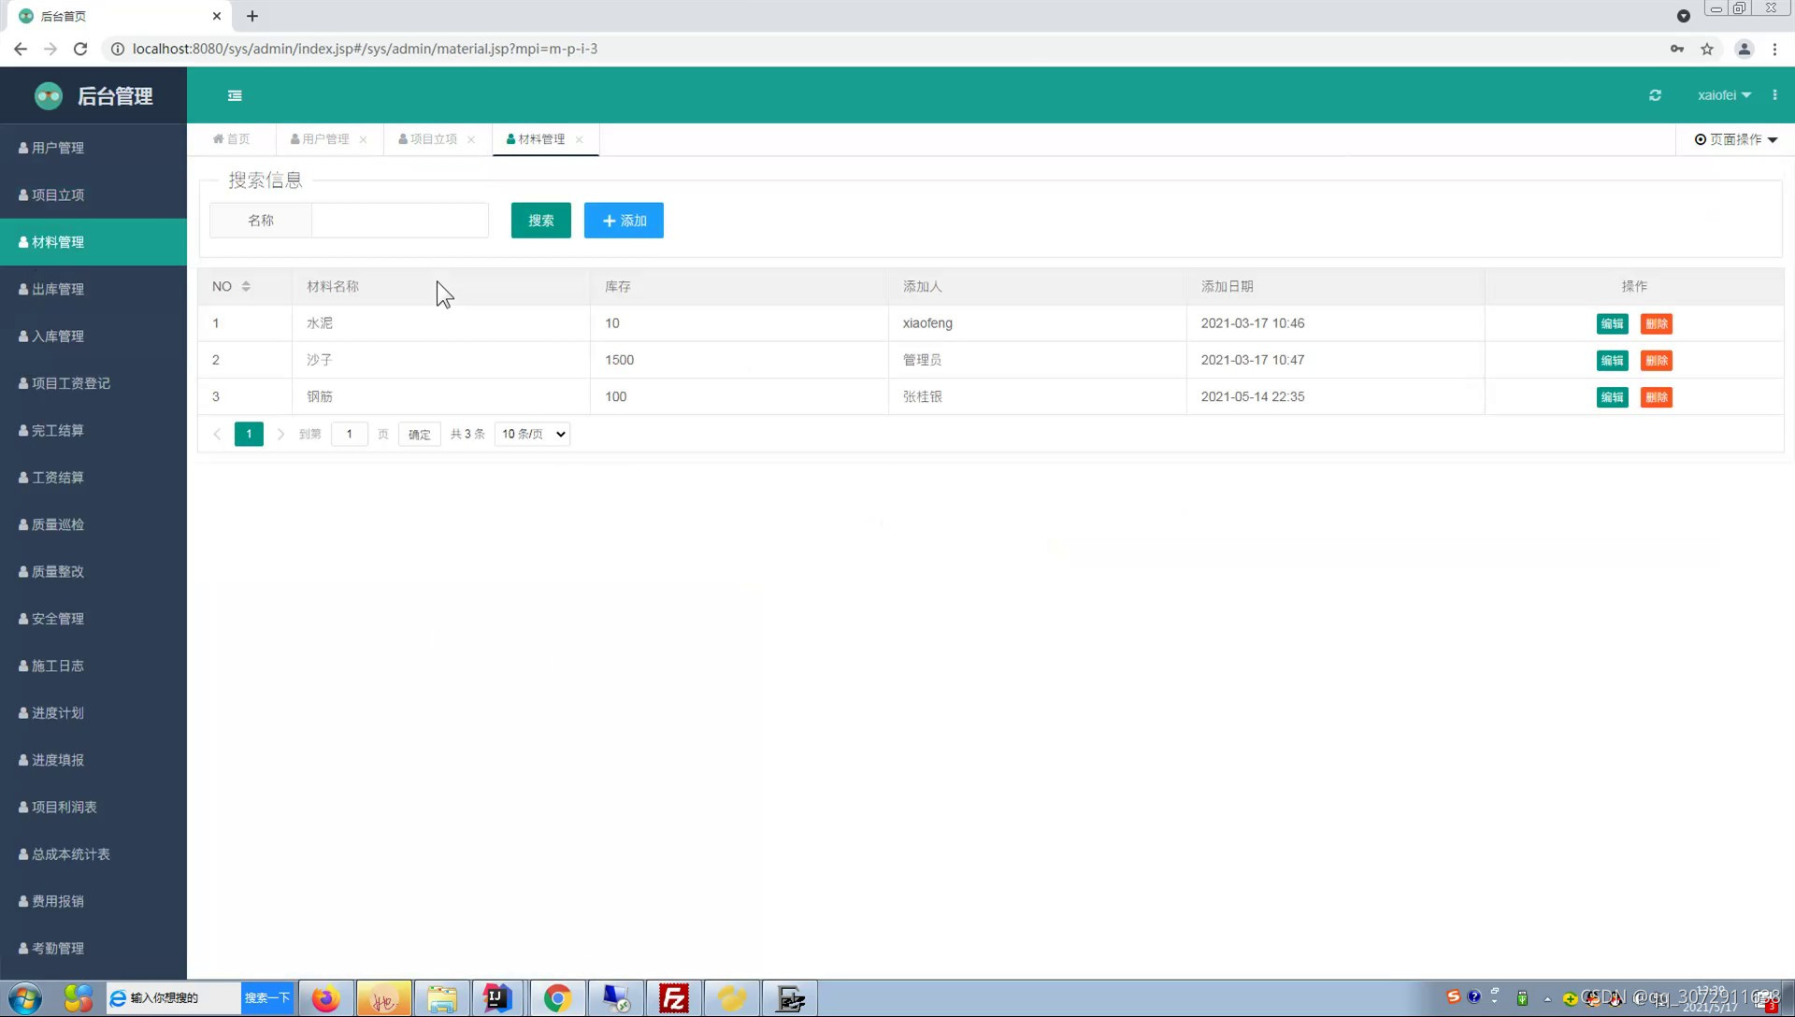Delete the 钢筋 material row
1795x1017 pixels.
click(x=1657, y=397)
